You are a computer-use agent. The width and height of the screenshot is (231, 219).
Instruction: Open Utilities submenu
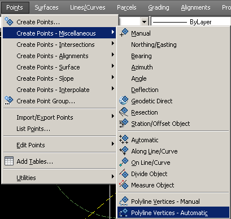pyautogui.click(x=59, y=178)
